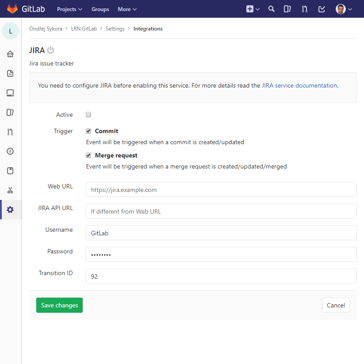Click the search magnifier icon
The width and height of the screenshot is (364, 364).
tap(271, 9)
